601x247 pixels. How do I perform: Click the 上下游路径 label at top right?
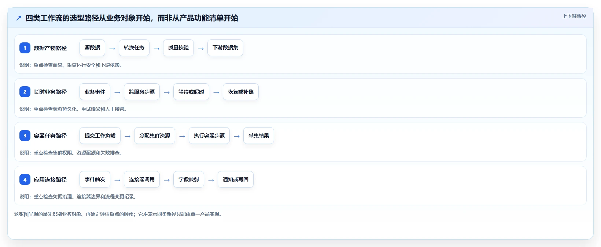[x=574, y=16]
